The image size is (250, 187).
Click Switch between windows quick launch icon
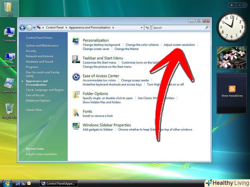tap(23, 184)
